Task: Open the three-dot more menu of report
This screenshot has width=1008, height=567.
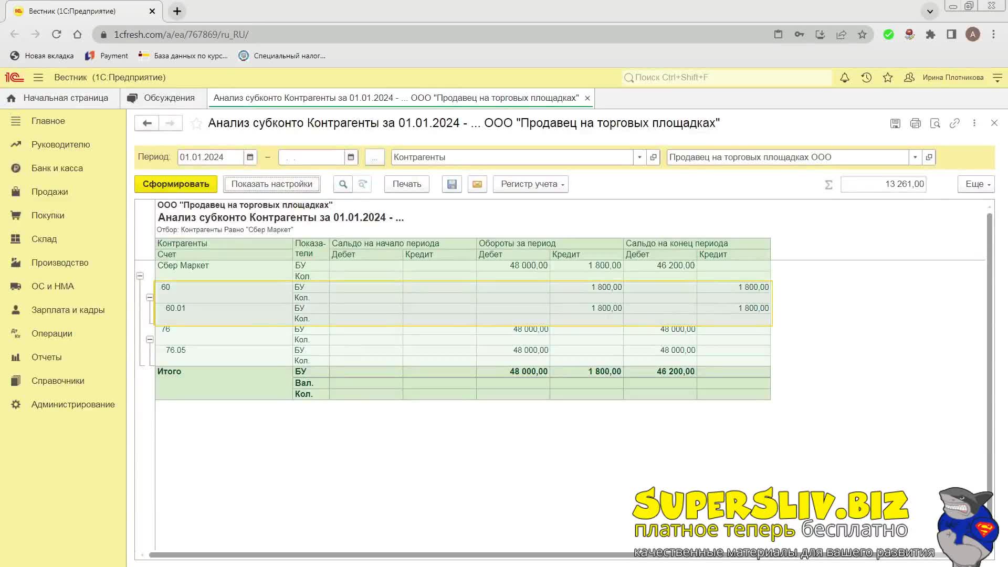Action: tap(974, 123)
